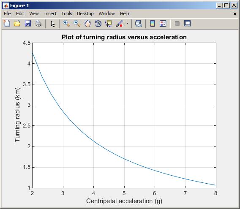Image resolution: width=240 pixels, height=209 pixels.
Task: Open the Desktop menu
Action: (x=85, y=14)
